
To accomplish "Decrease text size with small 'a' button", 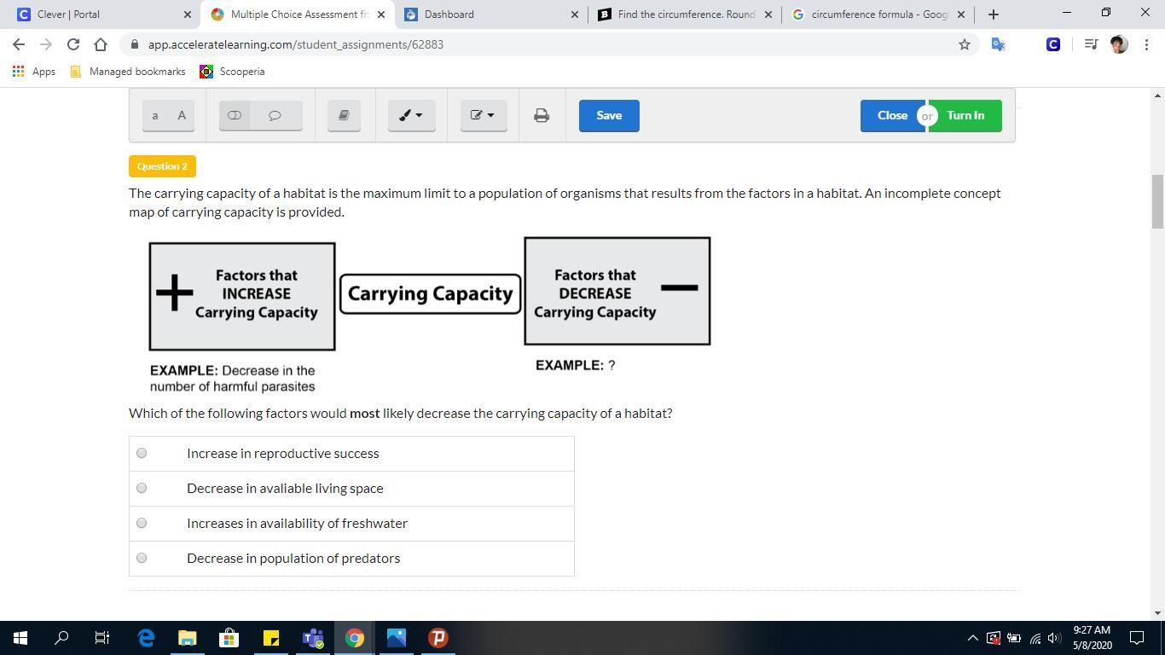I will (155, 115).
